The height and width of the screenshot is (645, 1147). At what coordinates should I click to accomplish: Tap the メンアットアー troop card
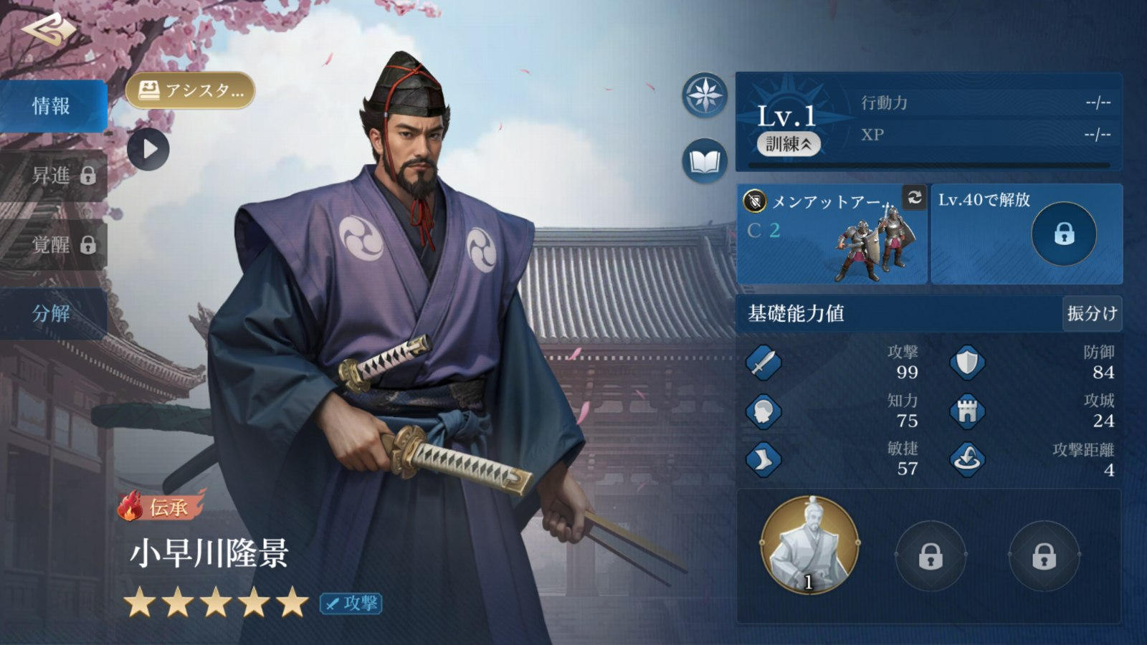coord(832,234)
